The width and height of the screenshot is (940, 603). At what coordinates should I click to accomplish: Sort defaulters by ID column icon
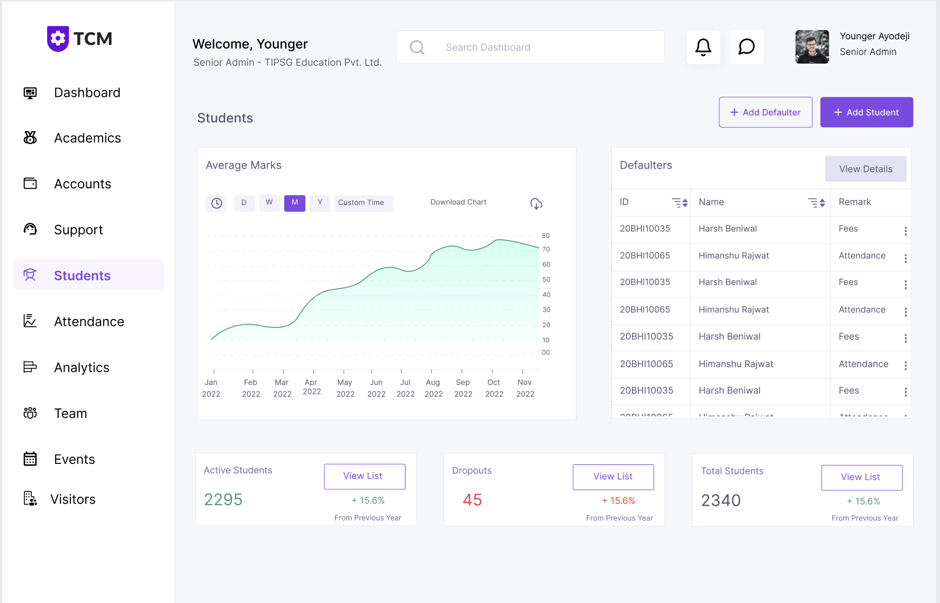tap(680, 203)
